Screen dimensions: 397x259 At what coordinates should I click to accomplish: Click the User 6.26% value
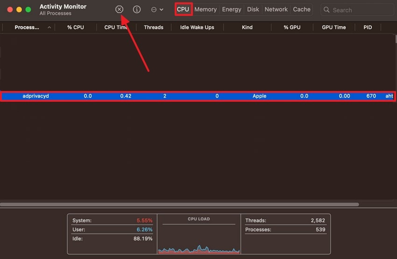click(x=144, y=230)
